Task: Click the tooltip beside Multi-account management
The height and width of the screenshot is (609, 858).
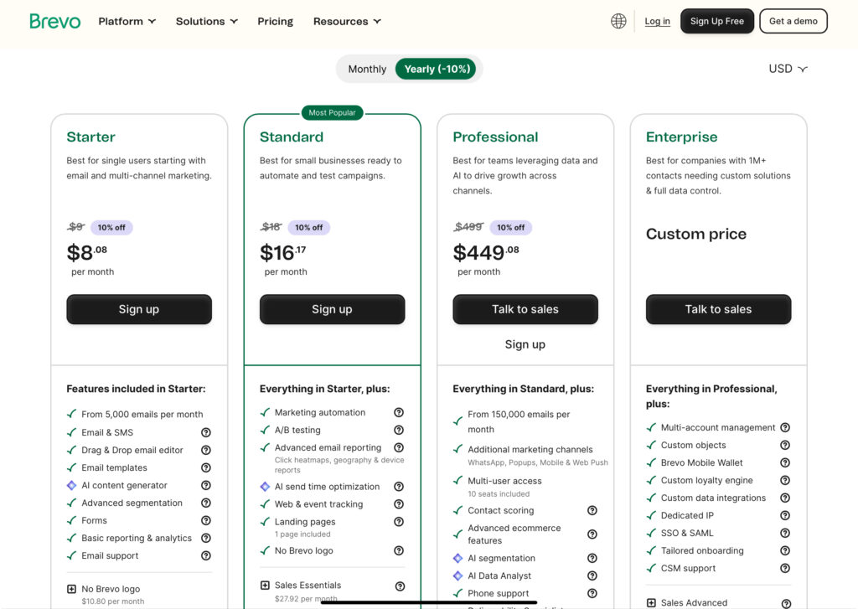Action: [x=785, y=427]
